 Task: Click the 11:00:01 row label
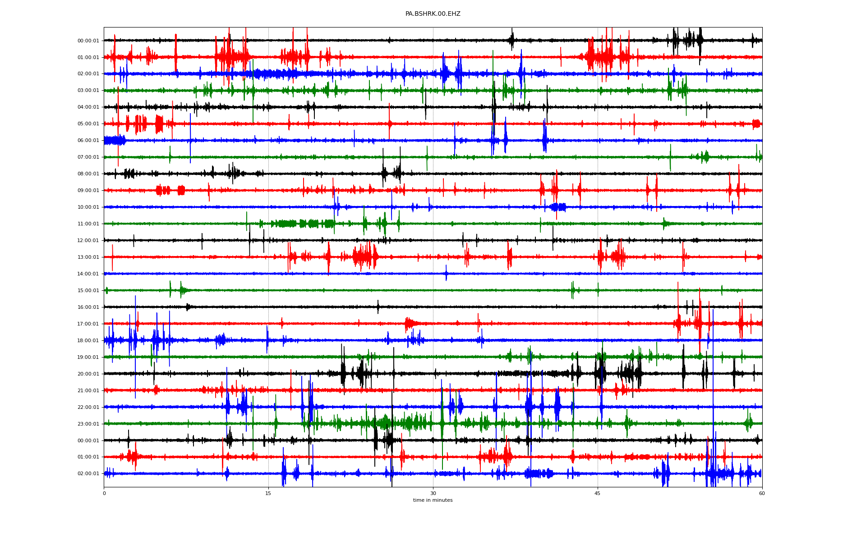click(x=88, y=224)
